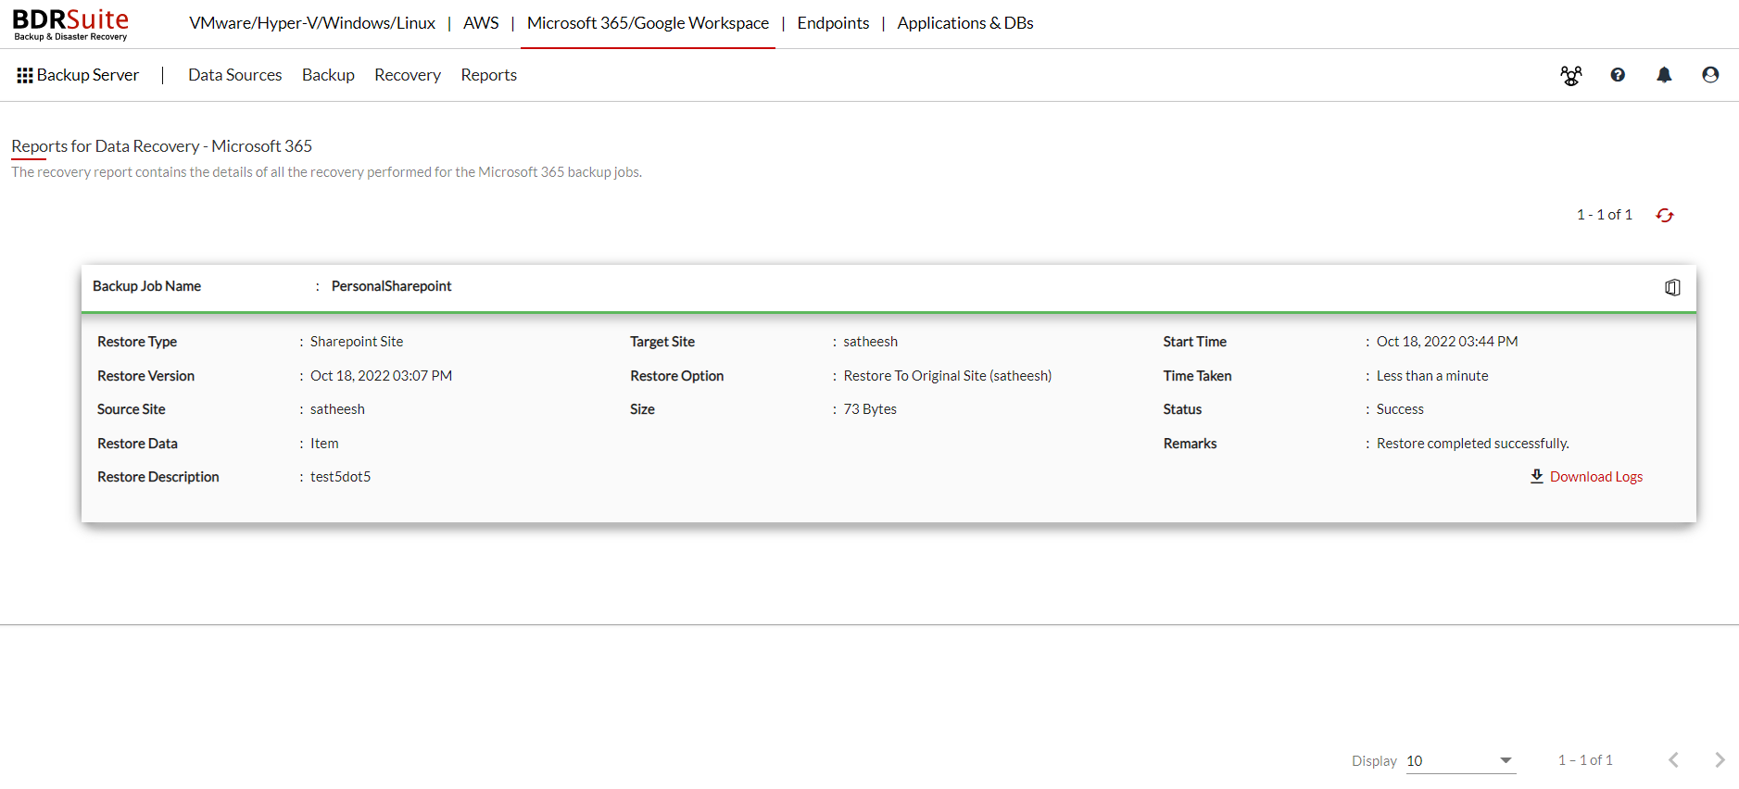Go to next page arrow
Viewport: 1739px width, 789px height.
[x=1720, y=760]
